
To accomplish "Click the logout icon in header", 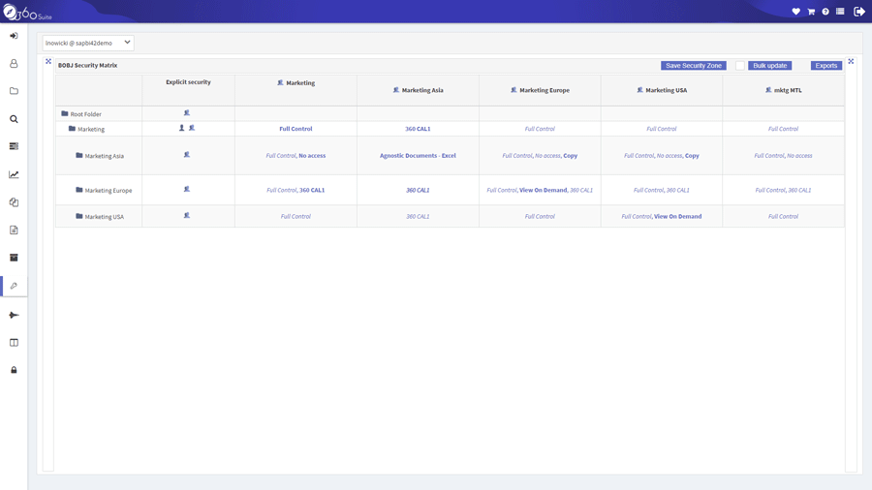I will pos(858,12).
